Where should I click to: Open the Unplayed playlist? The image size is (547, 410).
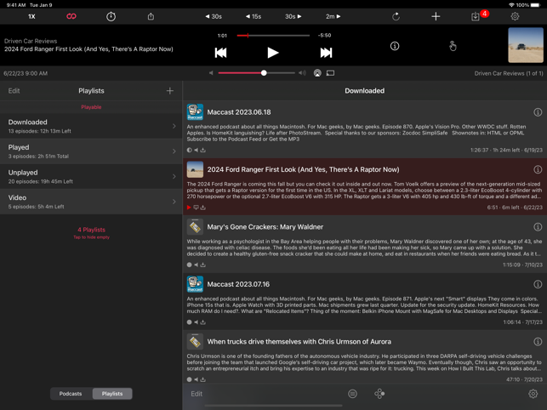click(x=91, y=177)
